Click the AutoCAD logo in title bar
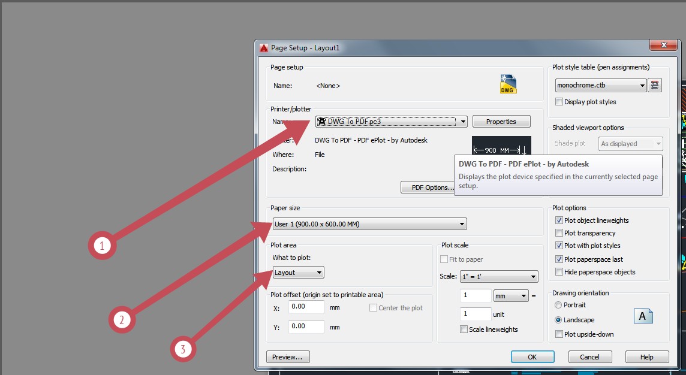 pyautogui.click(x=263, y=48)
